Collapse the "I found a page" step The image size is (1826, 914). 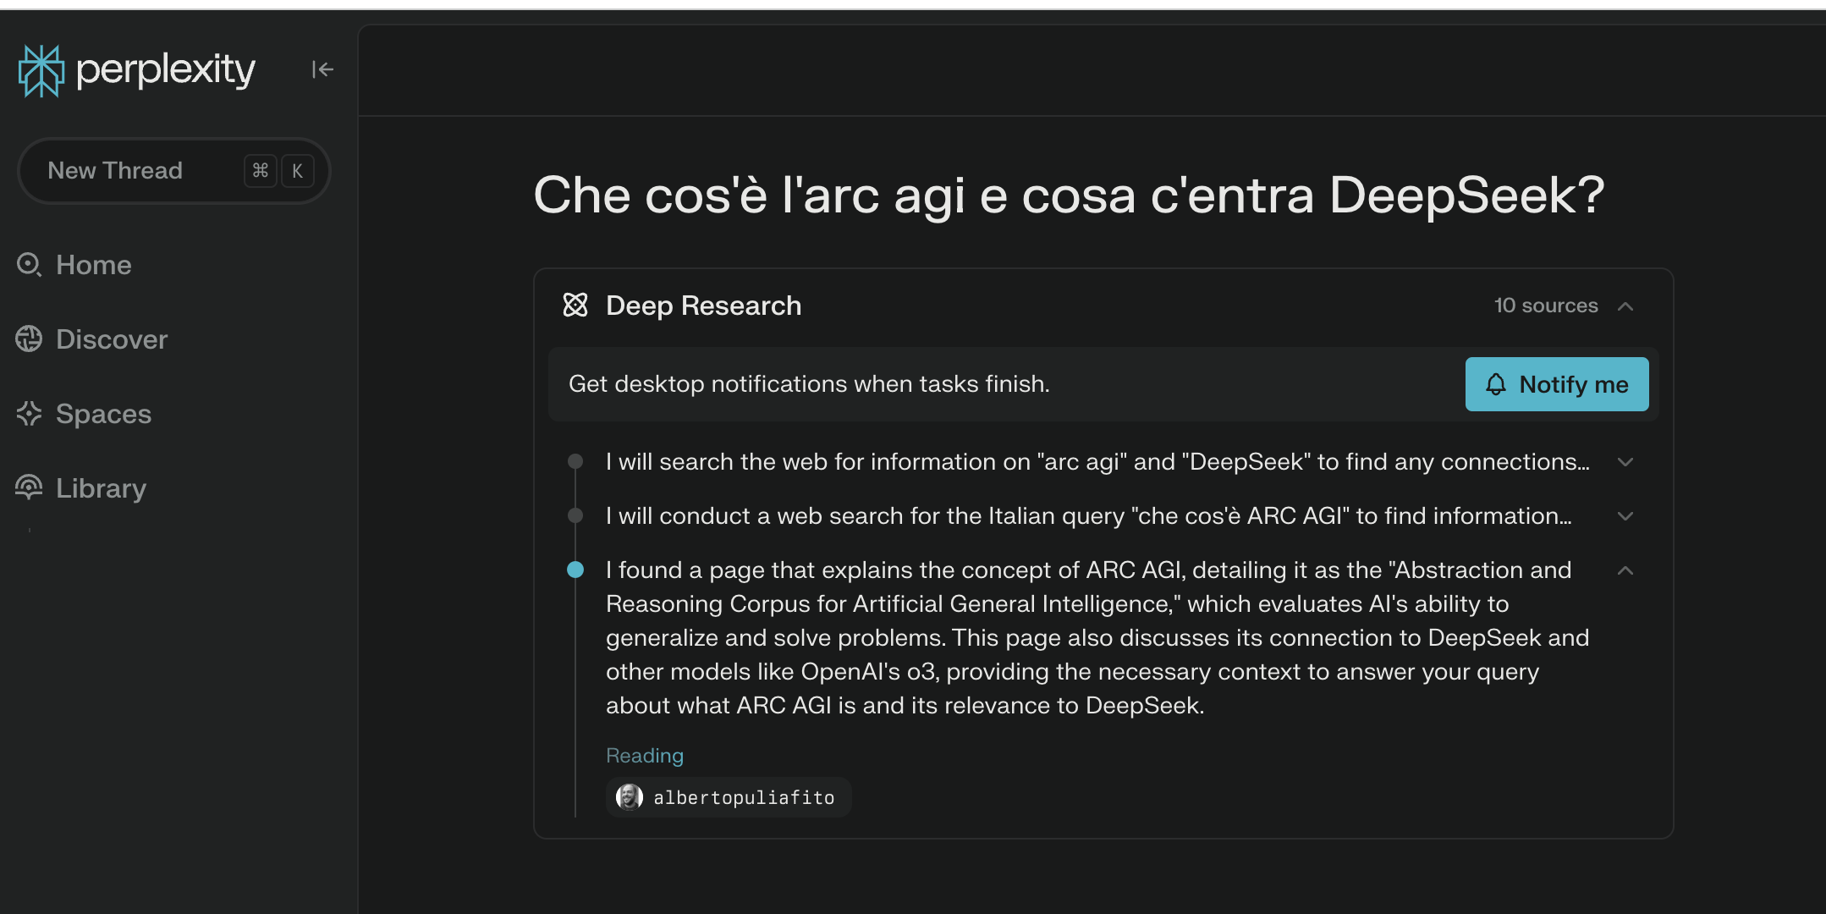point(1625,570)
